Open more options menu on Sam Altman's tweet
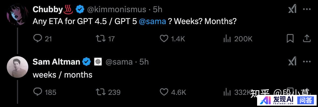The width and height of the screenshot is (318, 107). (x=307, y=61)
